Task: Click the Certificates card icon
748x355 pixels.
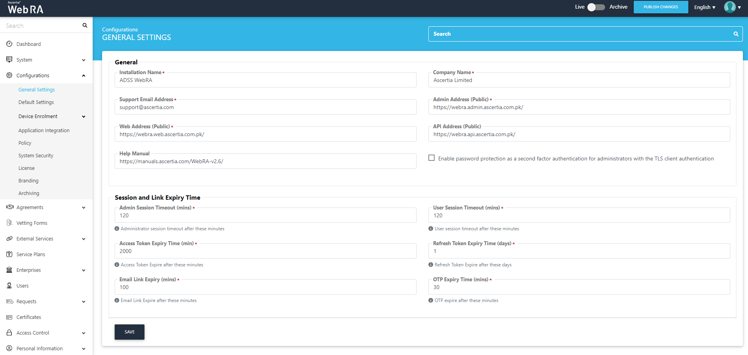Action: click(9, 317)
